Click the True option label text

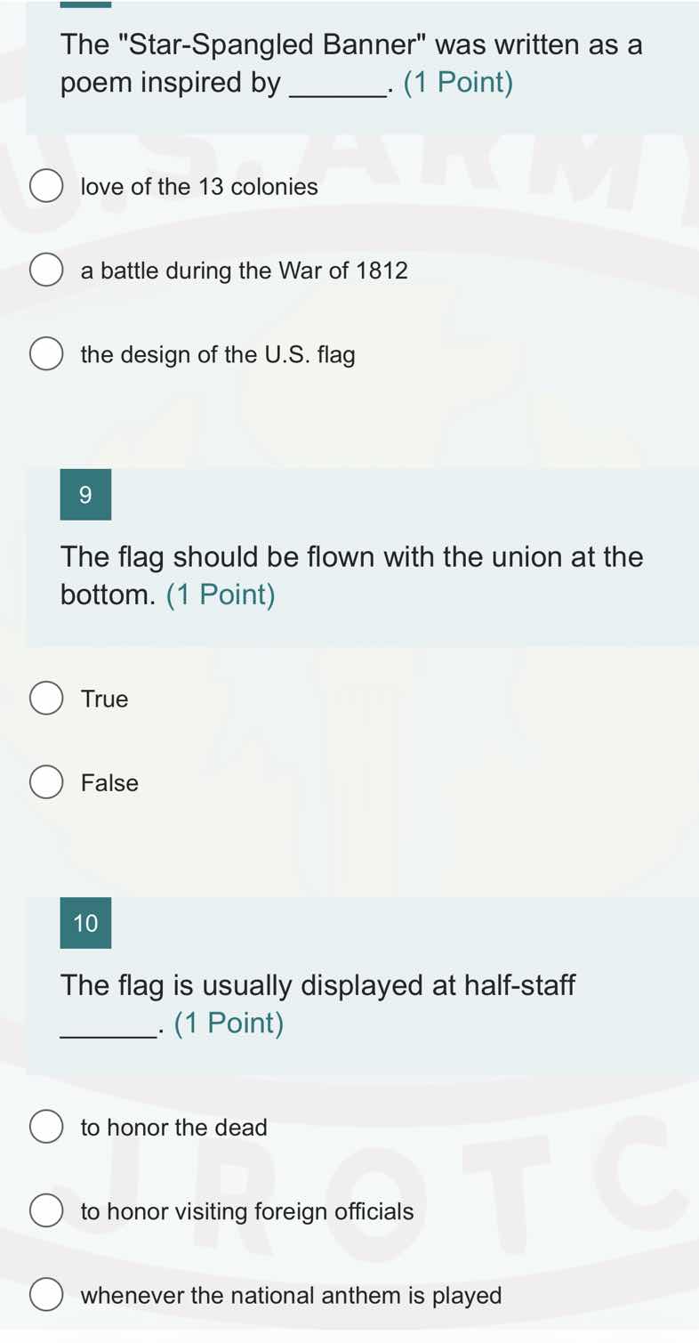(104, 698)
